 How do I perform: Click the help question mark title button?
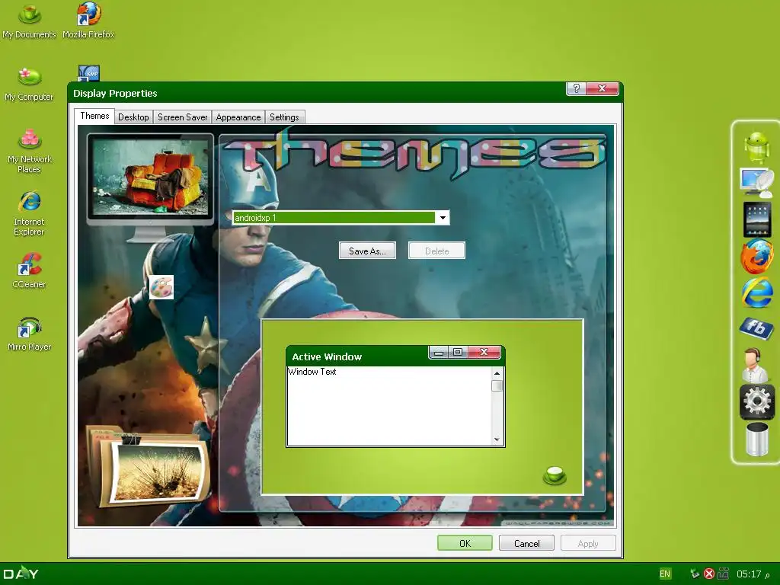coord(576,88)
